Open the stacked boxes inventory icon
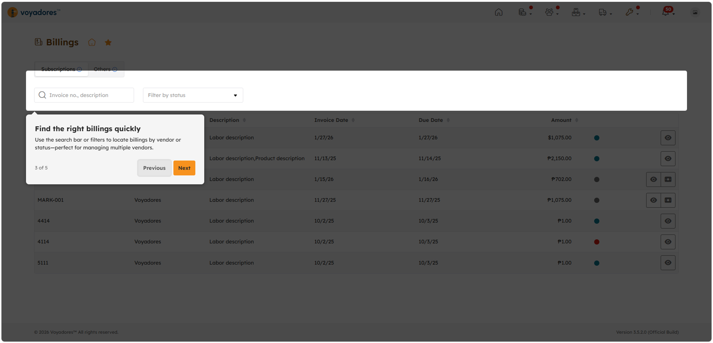713x343 pixels. click(576, 12)
